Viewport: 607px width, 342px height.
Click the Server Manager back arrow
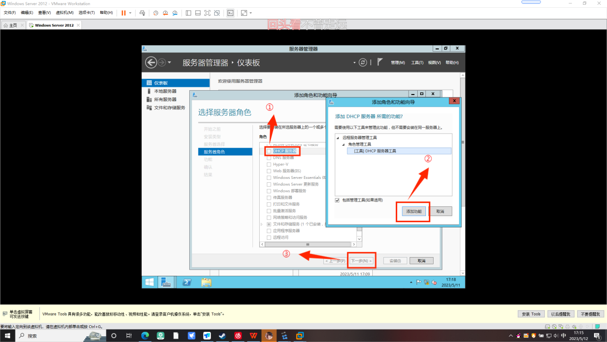point(151,62)
